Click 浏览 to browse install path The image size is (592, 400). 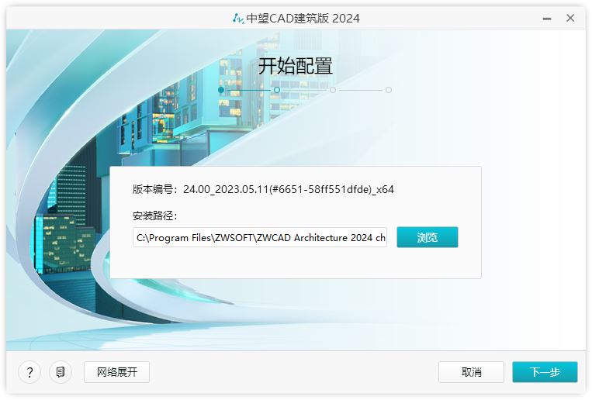tap(428, 237)
